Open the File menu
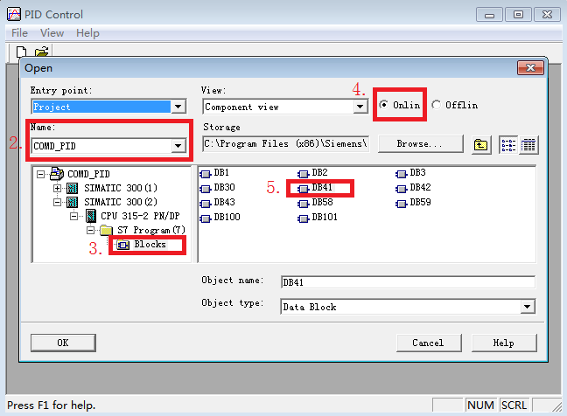The height and width of the screenshot is (416, 567). click(x=19, y=33)
